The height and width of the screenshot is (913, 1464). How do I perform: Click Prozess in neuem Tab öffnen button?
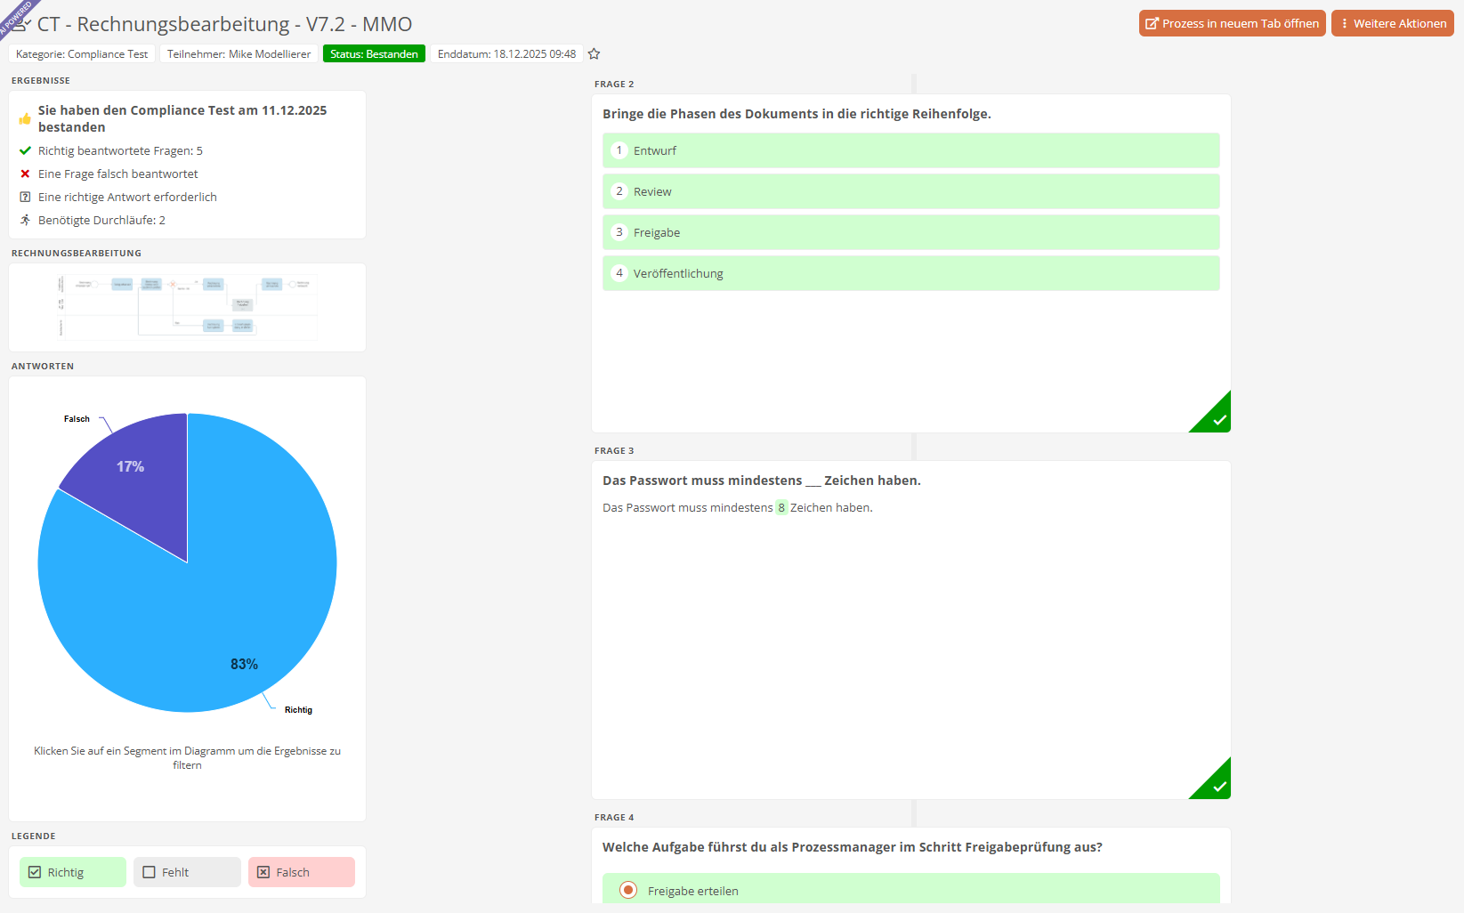1232,24
